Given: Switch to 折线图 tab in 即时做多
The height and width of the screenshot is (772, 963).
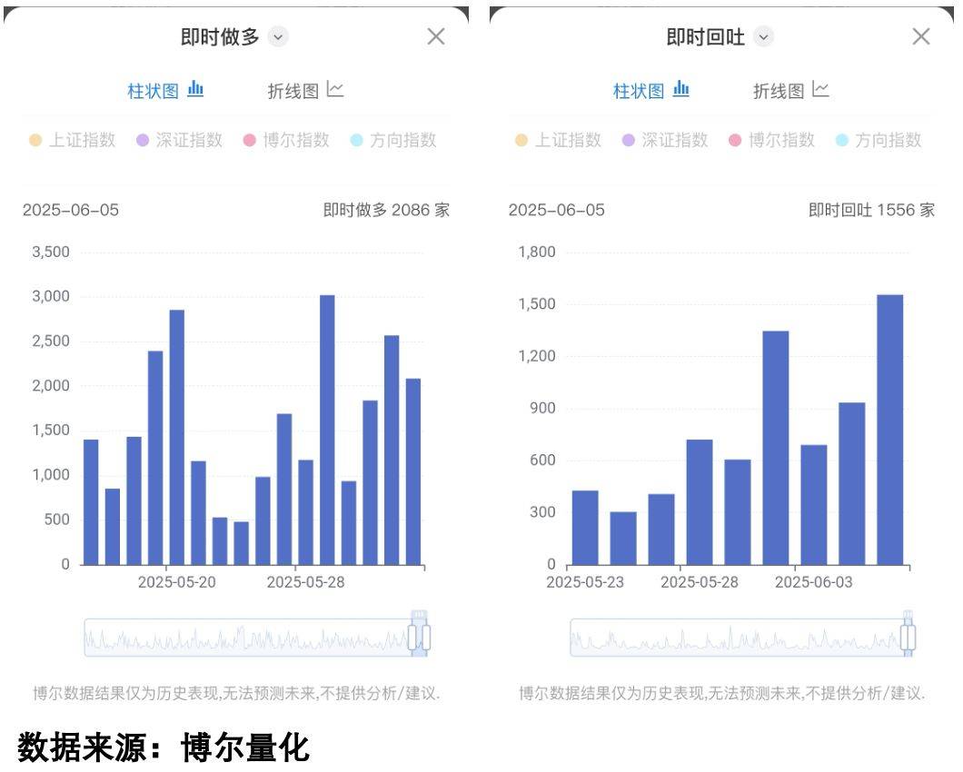Looking at the screenshot, I should 293,91.
